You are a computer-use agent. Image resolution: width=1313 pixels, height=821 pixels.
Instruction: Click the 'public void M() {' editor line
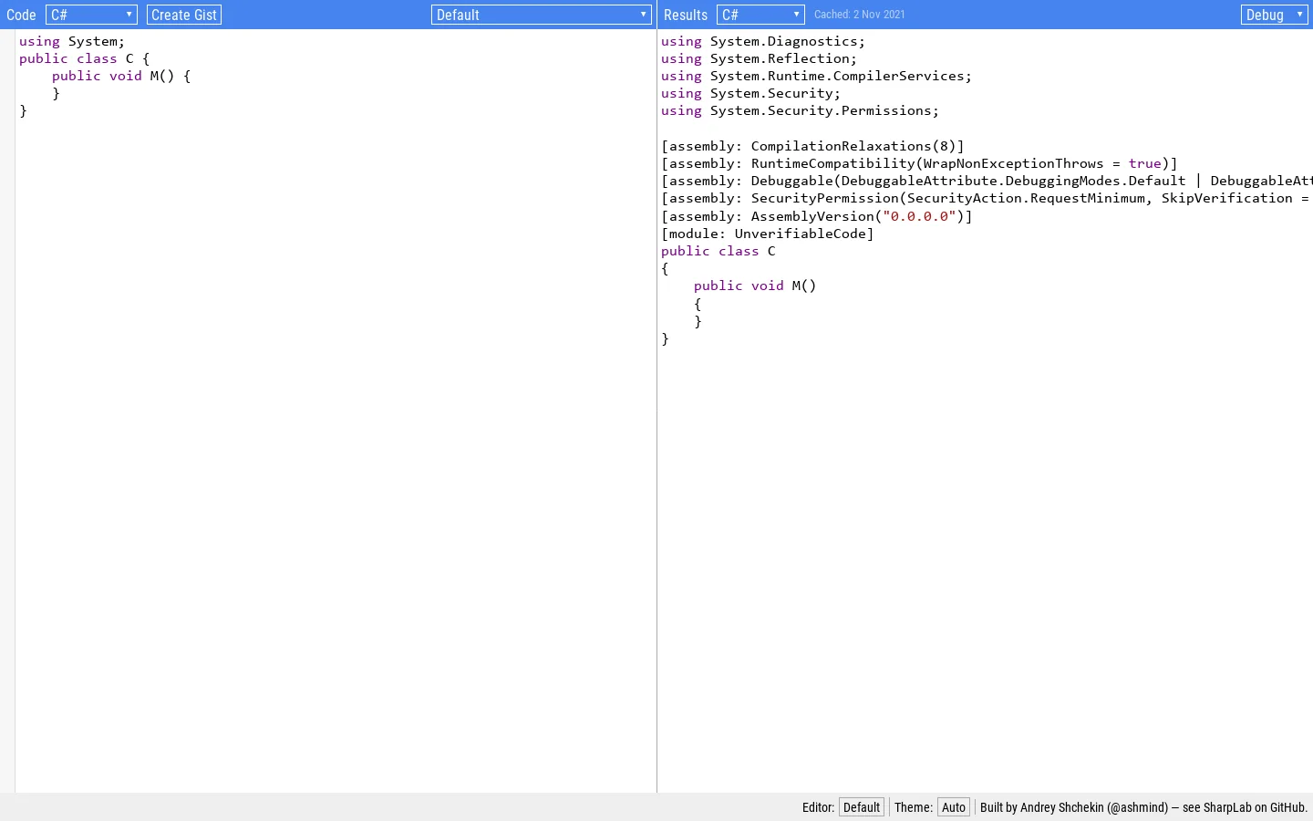point(121,76)
